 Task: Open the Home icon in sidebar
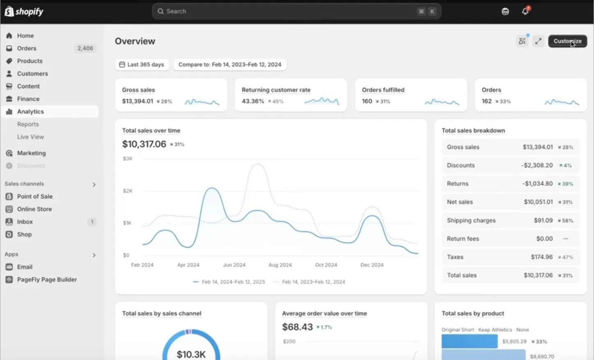(9, 36)
